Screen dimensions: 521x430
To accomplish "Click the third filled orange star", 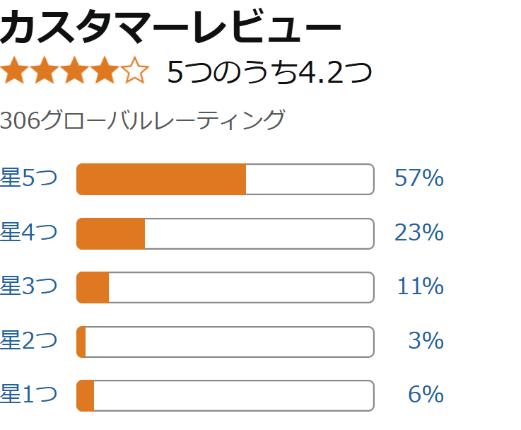I will point(75,71).
